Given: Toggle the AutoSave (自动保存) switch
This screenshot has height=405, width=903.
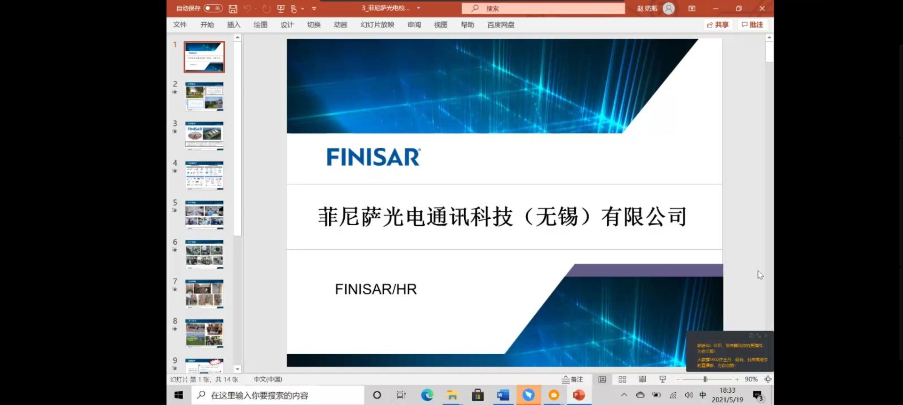Looking at the screenshot, I should [x=213, y=8].
